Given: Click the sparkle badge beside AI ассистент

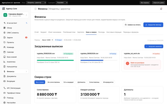Looking at the screenshot, I should (x=27, y=23).
